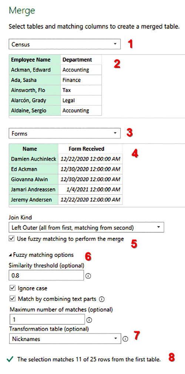The image size is (185, 374).
Task: Select the Department column header
Action: (x=81, y=60)
